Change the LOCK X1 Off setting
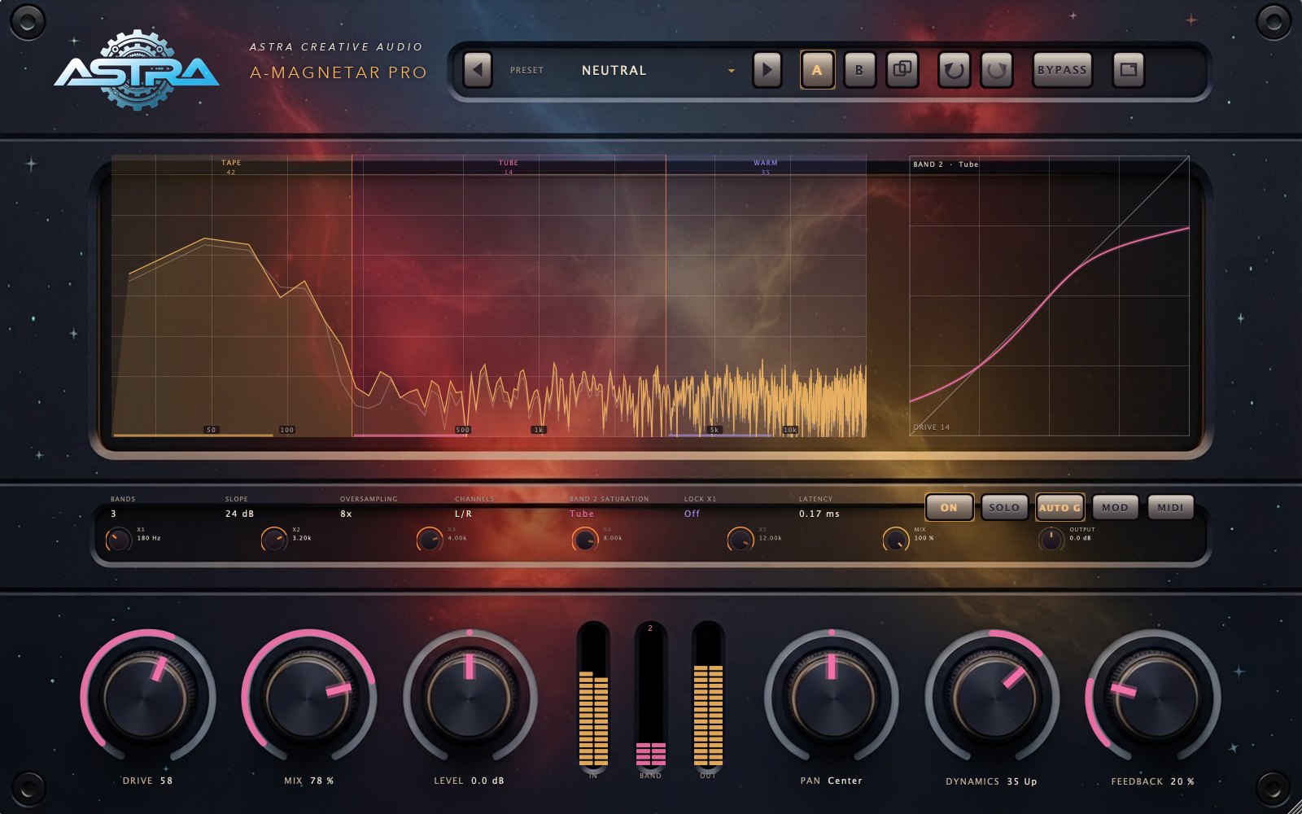Image resolution: width=1302 pixels, height=814 pixels. coord(692,514)
